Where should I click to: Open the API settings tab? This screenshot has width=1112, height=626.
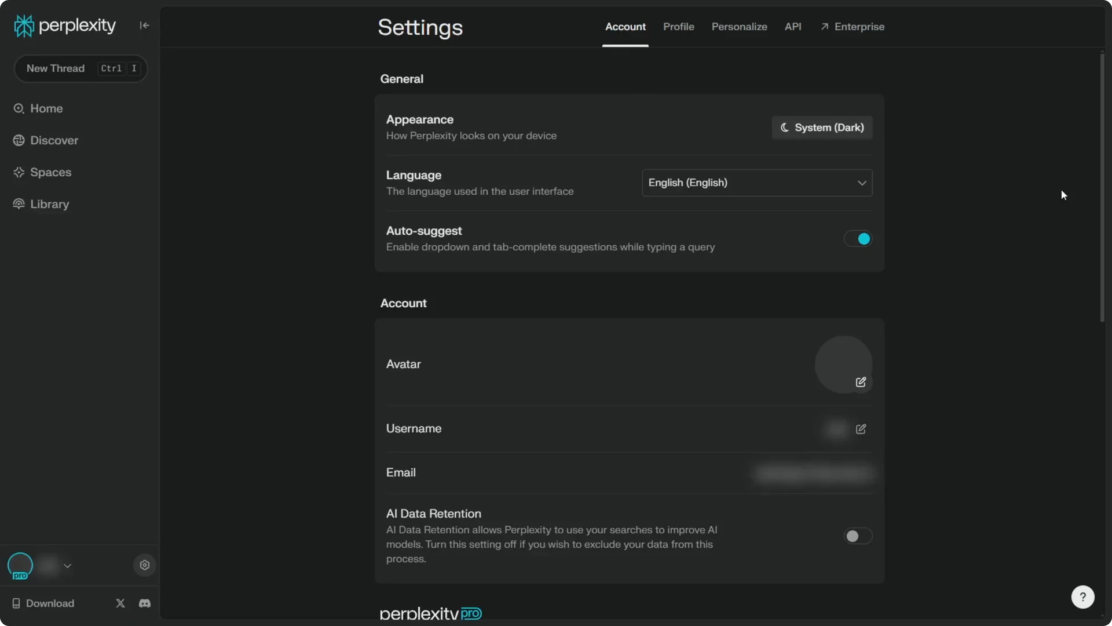pos(792,27)
